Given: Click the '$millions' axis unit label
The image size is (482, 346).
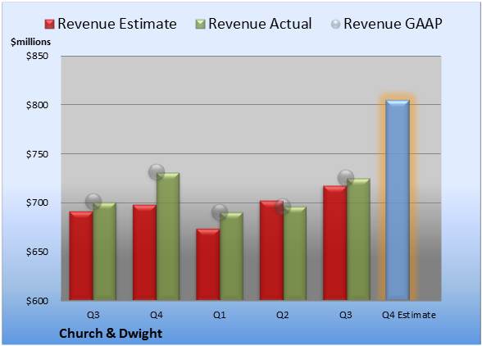Looking at the screenshot, I should pos(31,42).
